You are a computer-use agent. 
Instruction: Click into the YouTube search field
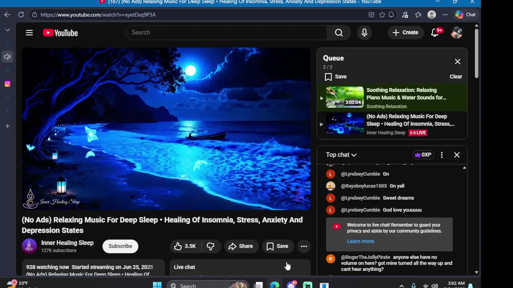(226, 32)
